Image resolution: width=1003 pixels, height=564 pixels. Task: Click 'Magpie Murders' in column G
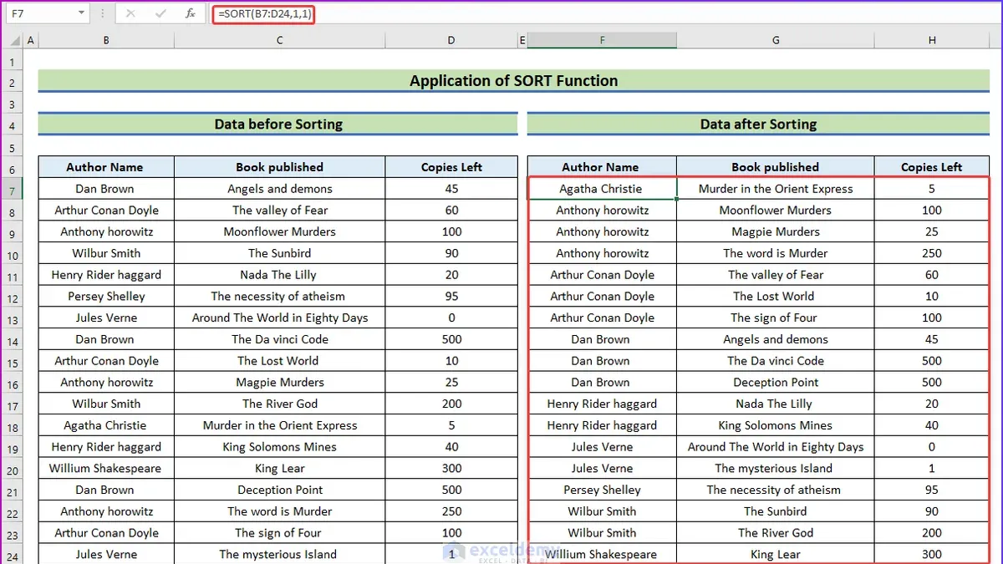[776, 231]
